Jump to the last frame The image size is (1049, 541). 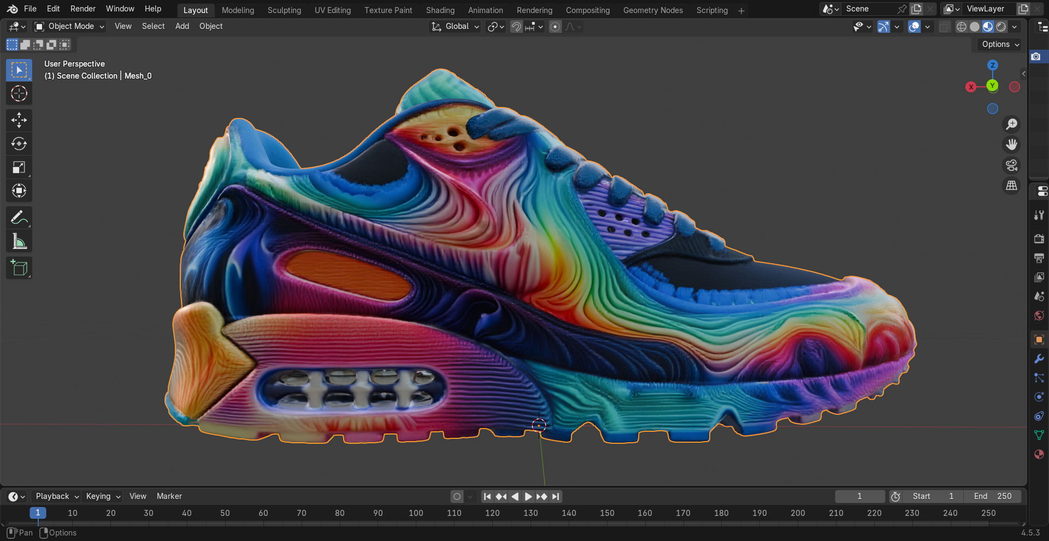(x=556, y=496)
